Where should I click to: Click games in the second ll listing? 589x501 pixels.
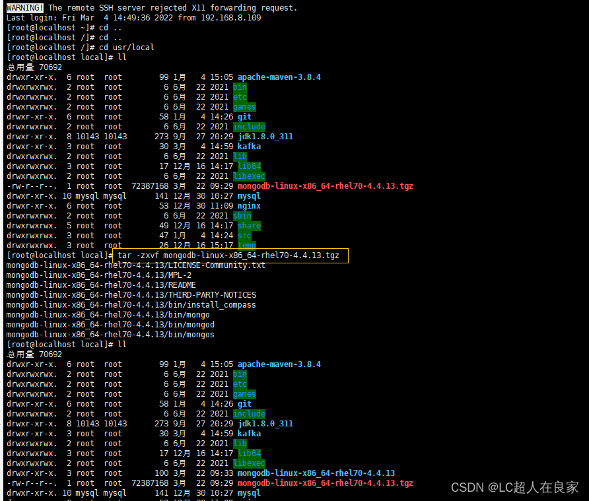pos(244,394)
